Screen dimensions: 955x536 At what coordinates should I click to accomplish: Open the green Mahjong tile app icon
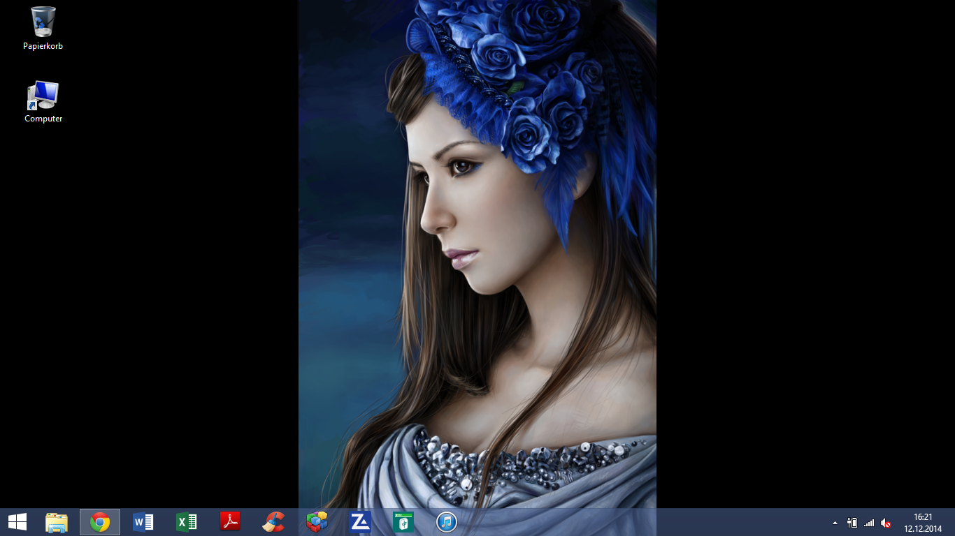point(403,522)
